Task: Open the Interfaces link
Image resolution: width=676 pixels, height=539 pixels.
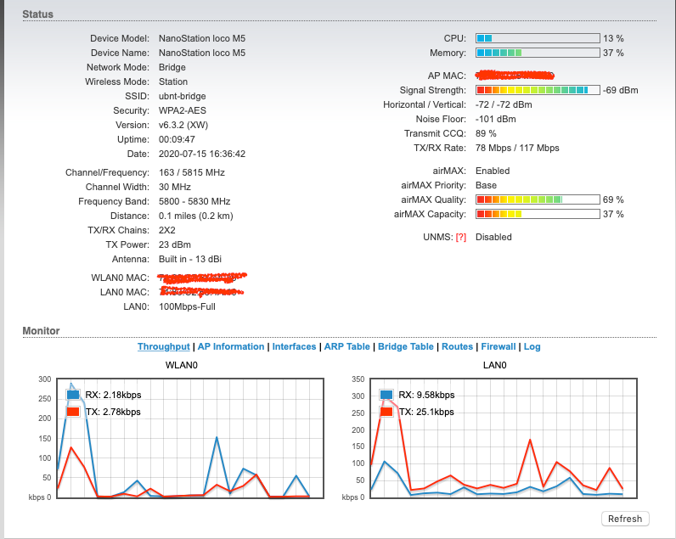Action: 294,346
